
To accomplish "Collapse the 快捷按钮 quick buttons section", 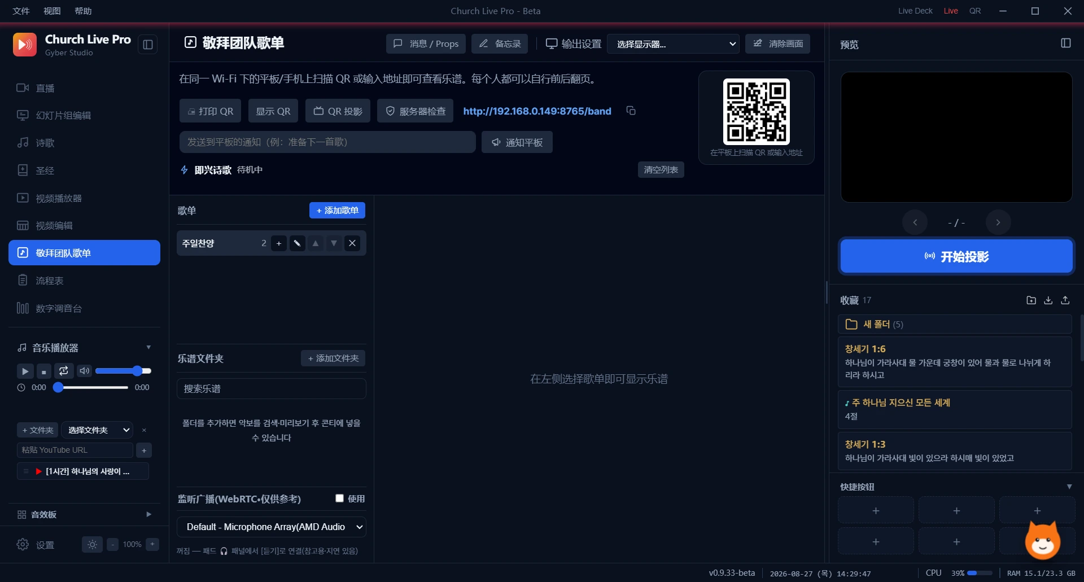I will pyautogui.click(x=1069, y=487).
